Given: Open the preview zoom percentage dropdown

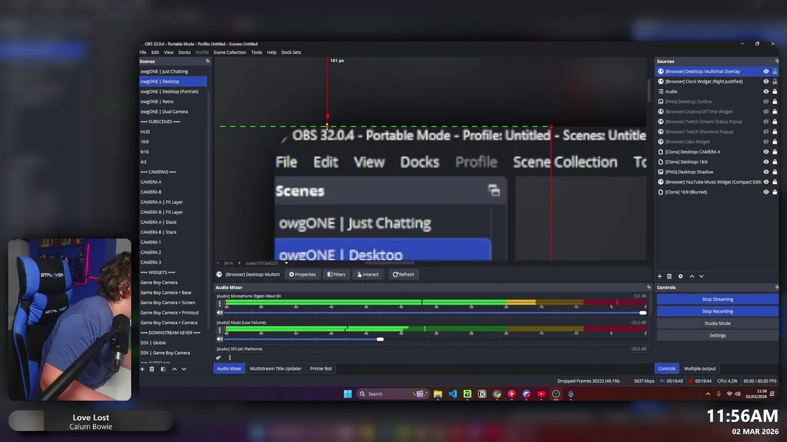Looking at the screenshot, I should [x=229, y=263].
